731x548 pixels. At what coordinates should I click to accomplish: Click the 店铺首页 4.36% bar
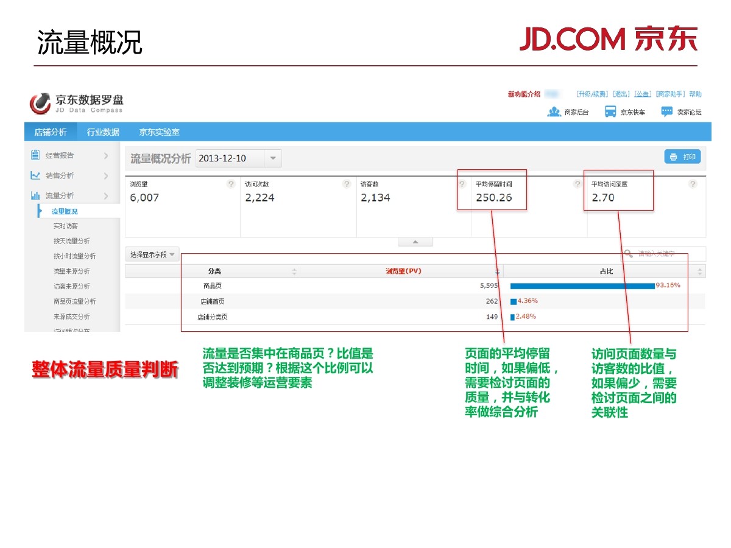(514, 301)
